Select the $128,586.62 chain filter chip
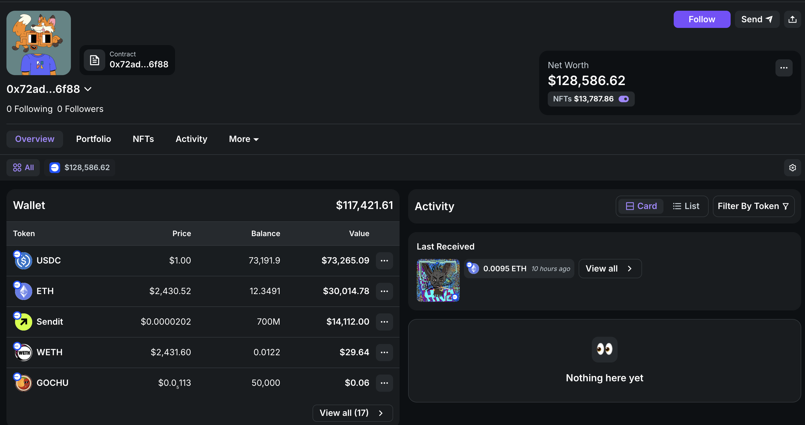Image resolution: width=805 pixels, height=425 pixels. (x=80, y=168)
